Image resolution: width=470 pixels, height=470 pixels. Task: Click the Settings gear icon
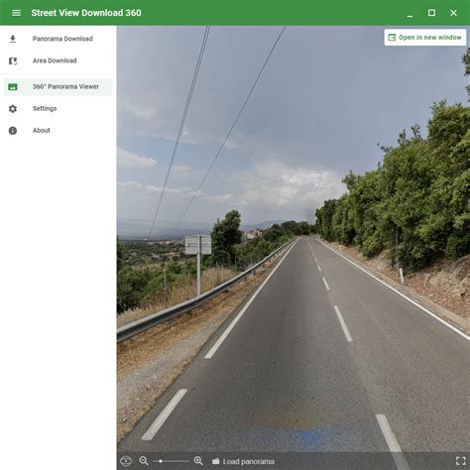13,109
